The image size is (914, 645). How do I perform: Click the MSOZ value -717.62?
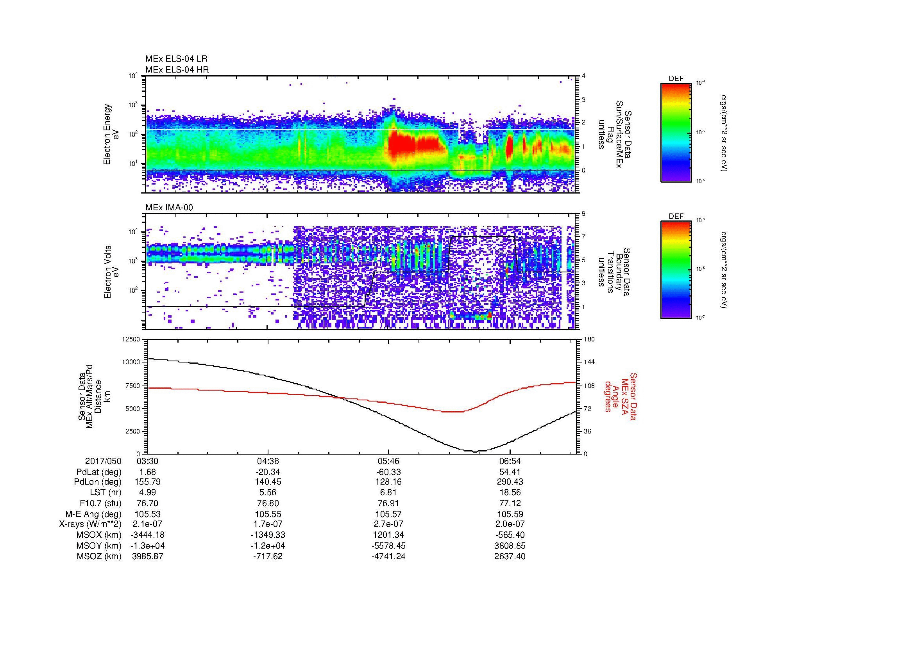268,556
